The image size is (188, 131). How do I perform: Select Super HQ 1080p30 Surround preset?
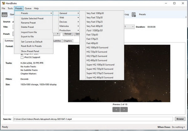pos(102,65)
